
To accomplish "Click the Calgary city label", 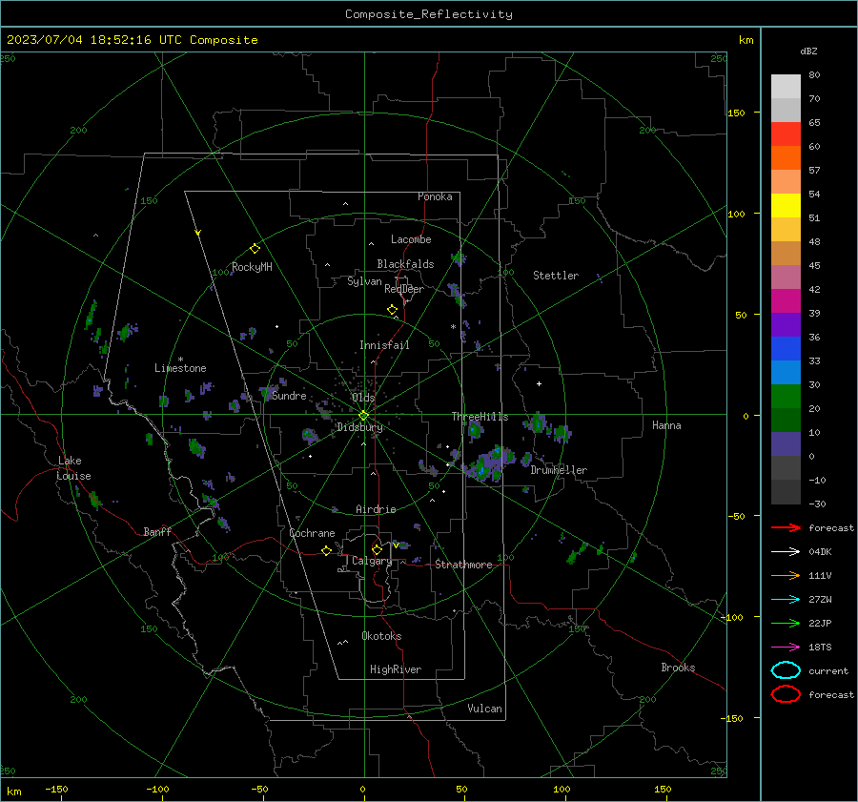I will click(x=372, y=561).
